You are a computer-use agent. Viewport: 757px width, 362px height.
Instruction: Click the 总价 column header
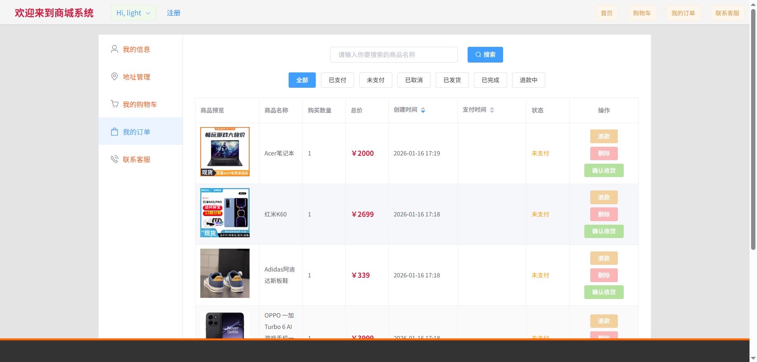click(356, 111)
